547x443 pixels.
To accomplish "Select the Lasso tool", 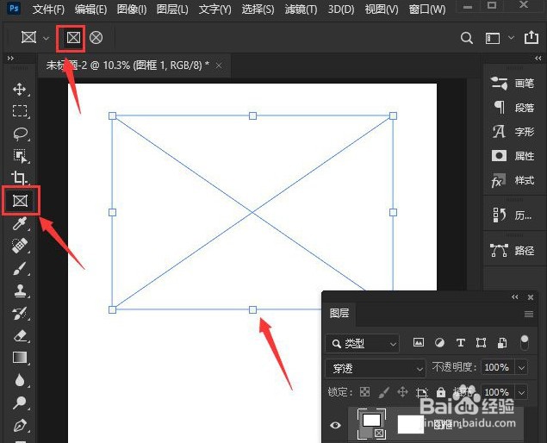I will (x=20, y=134).
